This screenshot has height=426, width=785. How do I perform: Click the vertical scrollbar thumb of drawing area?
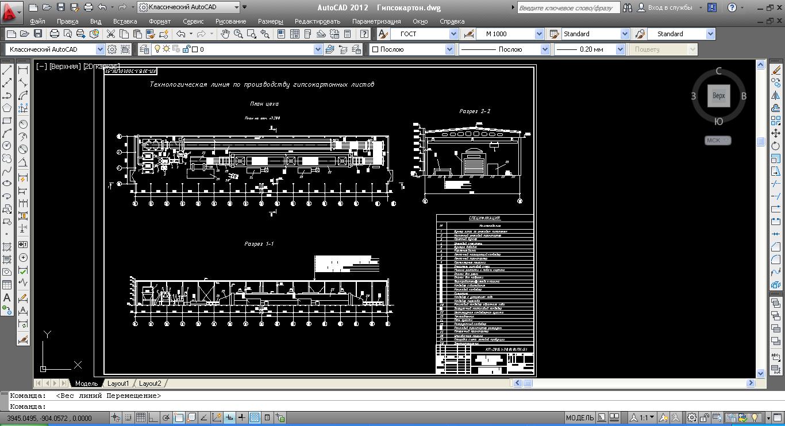[x=761, y=142]
